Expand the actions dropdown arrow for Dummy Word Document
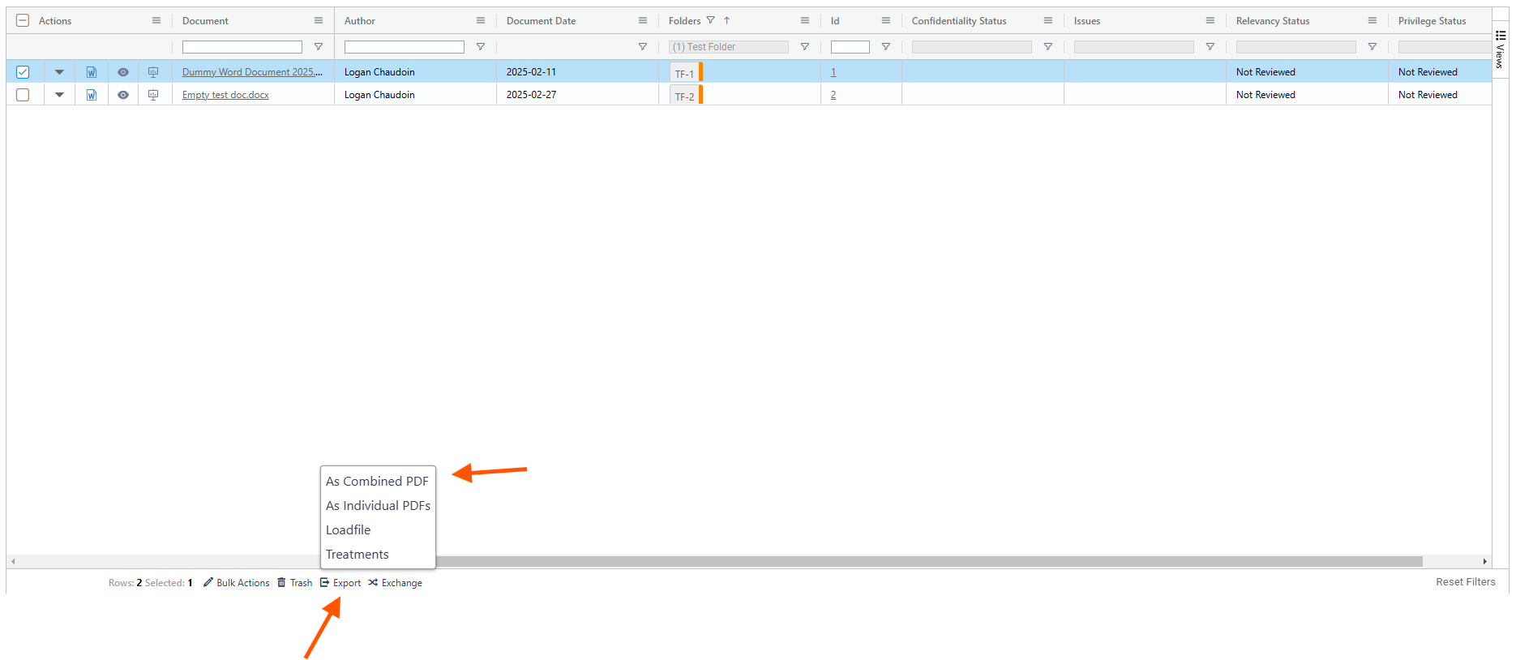 click(59, 72)
